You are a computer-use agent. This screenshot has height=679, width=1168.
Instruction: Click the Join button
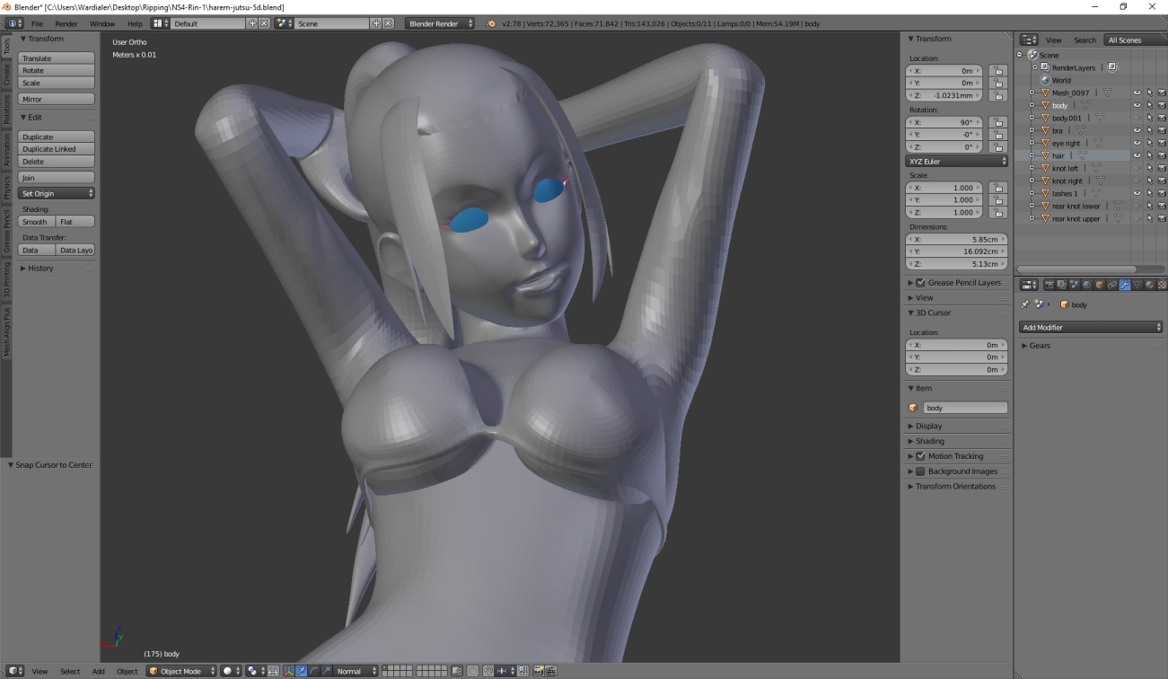pyautogui.click(x=57, y=178)
